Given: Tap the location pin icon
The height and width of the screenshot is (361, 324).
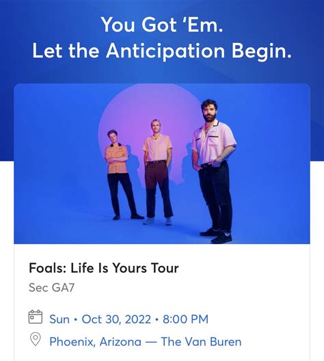Looking at the screenshot, I should point(36,339).
